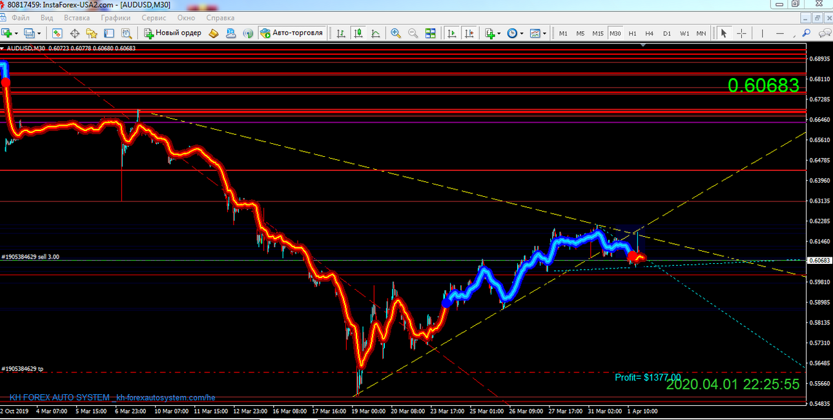Toggle the Авто-торговля button

(291, 33)
